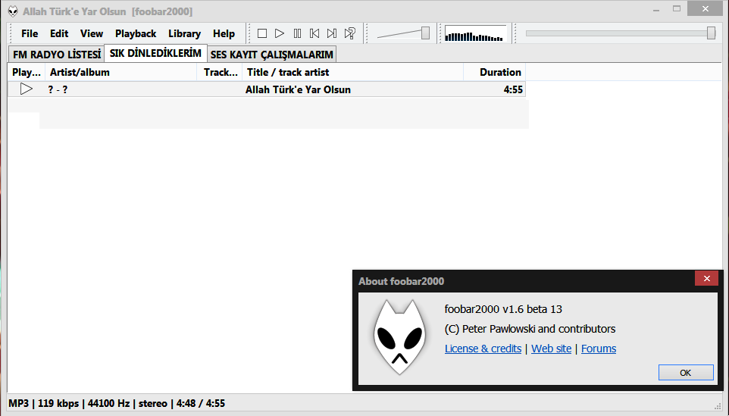Click the Duration column header
Viewport: 729px width, 416px height.
coord(495,72)
